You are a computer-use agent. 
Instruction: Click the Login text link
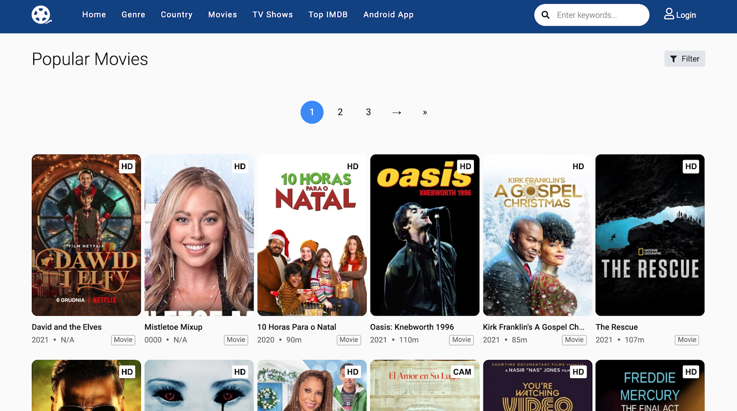pyautogui.click(x=686, y=15)
